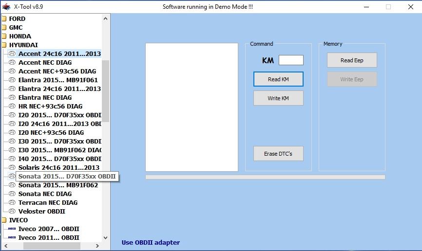Click the vertical scrollbar thumb of the tree
The height and width of the screenshot is (251, 422).
[105, 91]
